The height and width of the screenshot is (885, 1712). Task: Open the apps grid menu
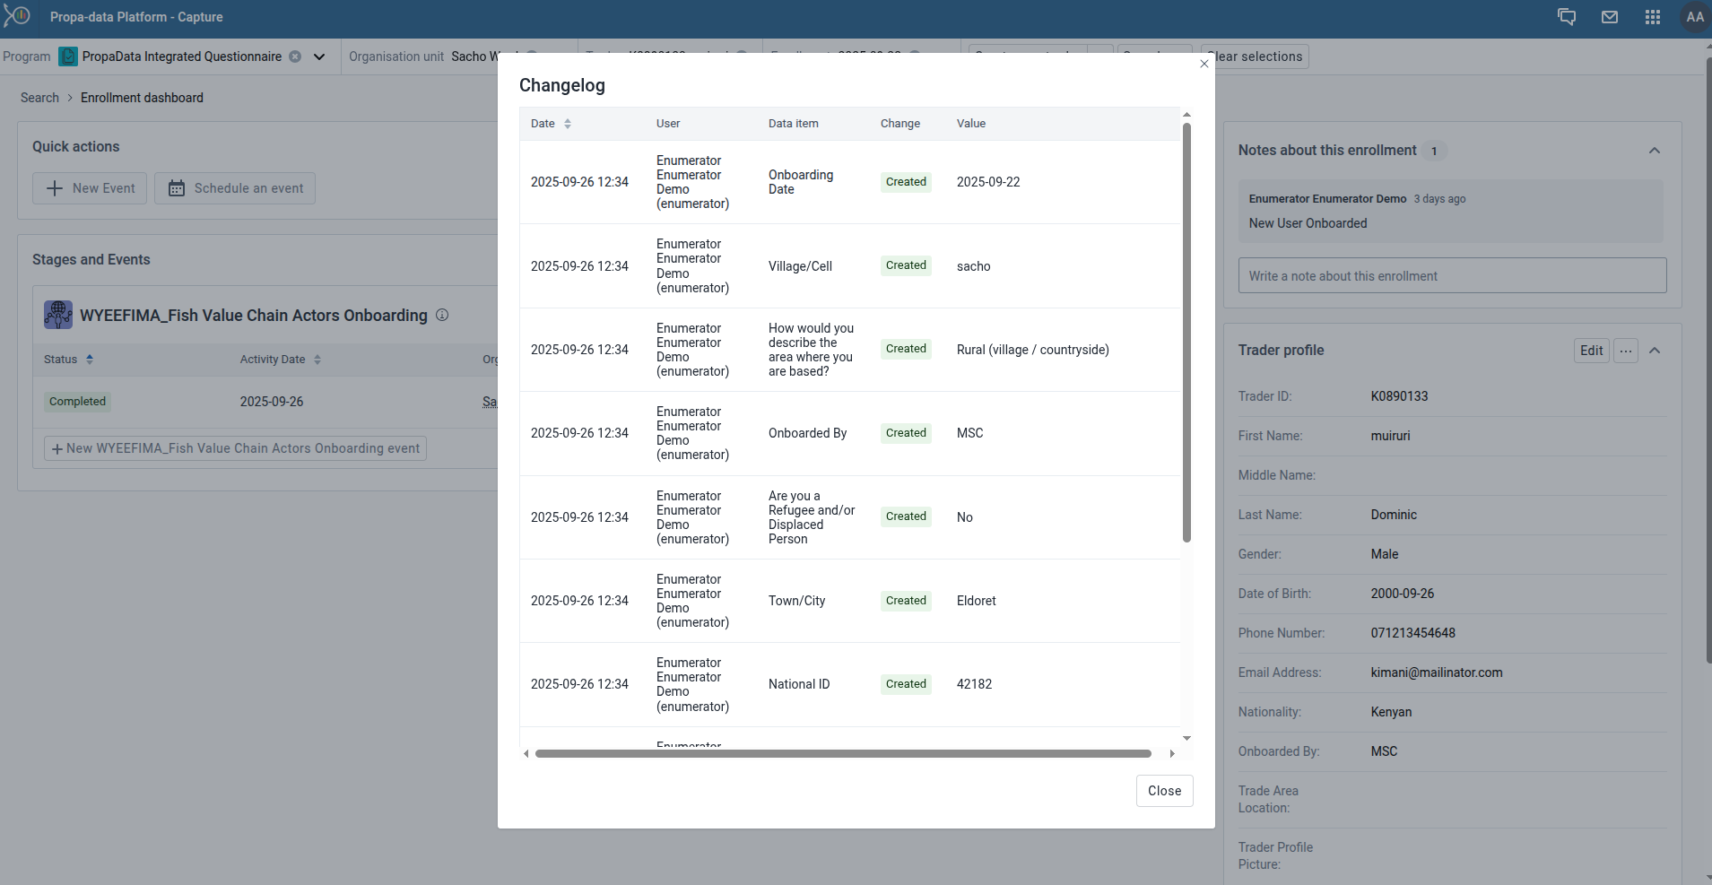tap(1653, 17)
